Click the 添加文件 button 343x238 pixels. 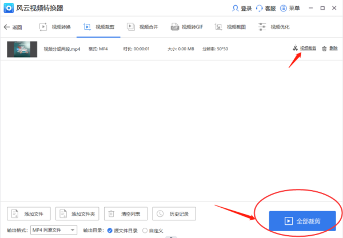pos(29,213)
